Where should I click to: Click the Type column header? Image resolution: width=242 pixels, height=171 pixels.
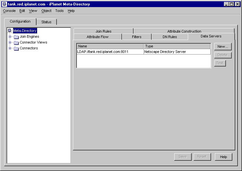pos(177,46)
